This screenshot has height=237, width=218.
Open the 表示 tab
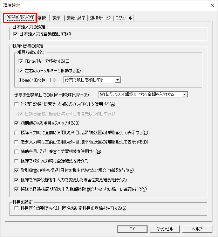(57, 18)
